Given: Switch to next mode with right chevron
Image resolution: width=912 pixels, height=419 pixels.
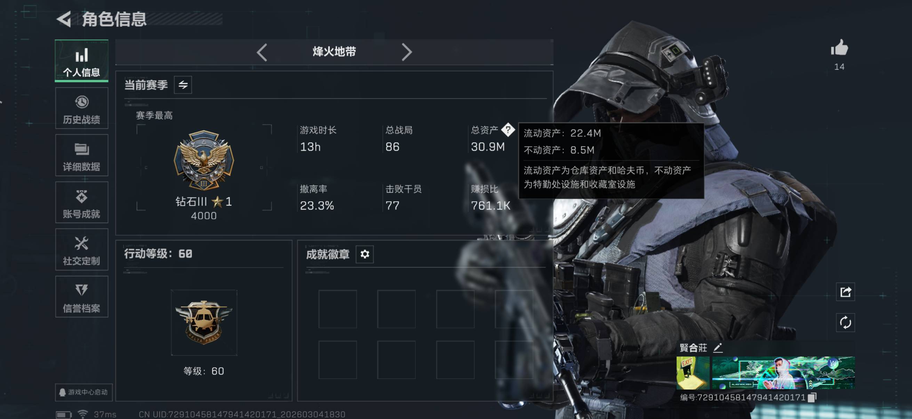Looking at the screenshot, I should click(407, 52).
